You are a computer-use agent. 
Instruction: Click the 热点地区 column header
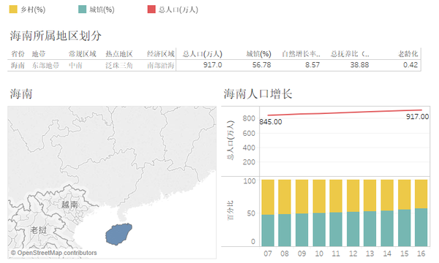click(x=119, y=53)
